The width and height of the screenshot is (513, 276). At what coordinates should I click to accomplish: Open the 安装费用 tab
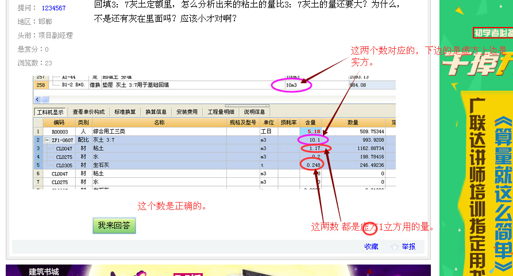coord(187,112)
